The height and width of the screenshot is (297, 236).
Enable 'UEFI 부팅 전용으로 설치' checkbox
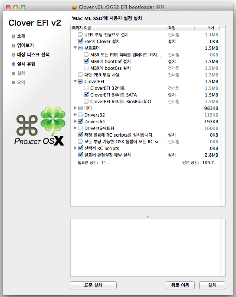(x=80, y=35)
